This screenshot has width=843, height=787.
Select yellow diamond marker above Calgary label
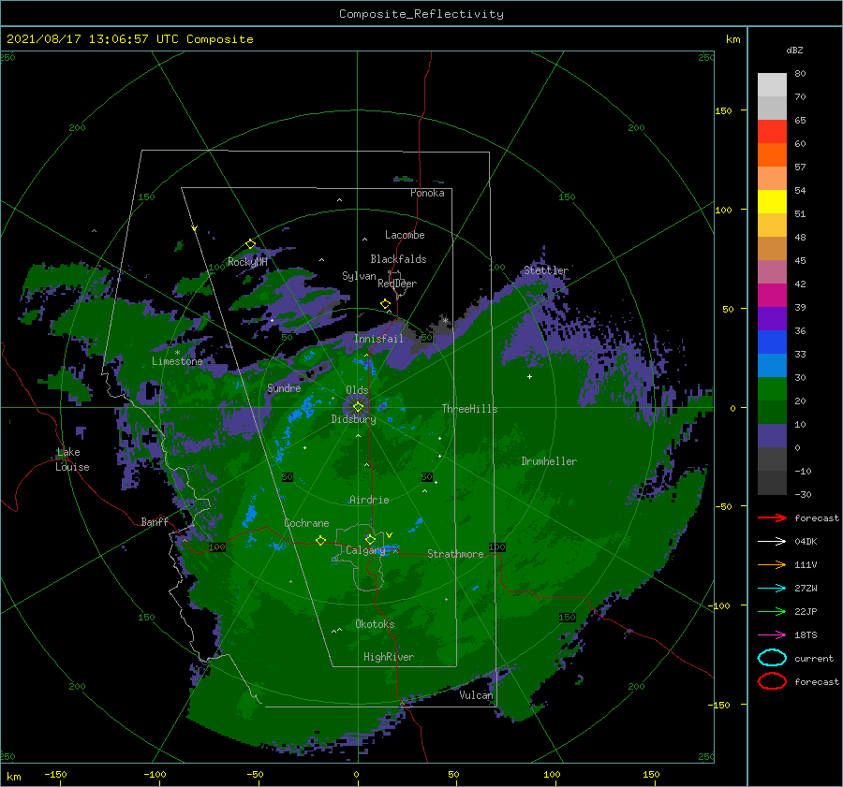[370, 539]
